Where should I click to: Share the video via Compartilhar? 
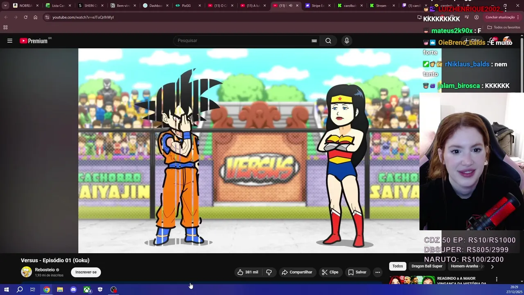(297, 272)
